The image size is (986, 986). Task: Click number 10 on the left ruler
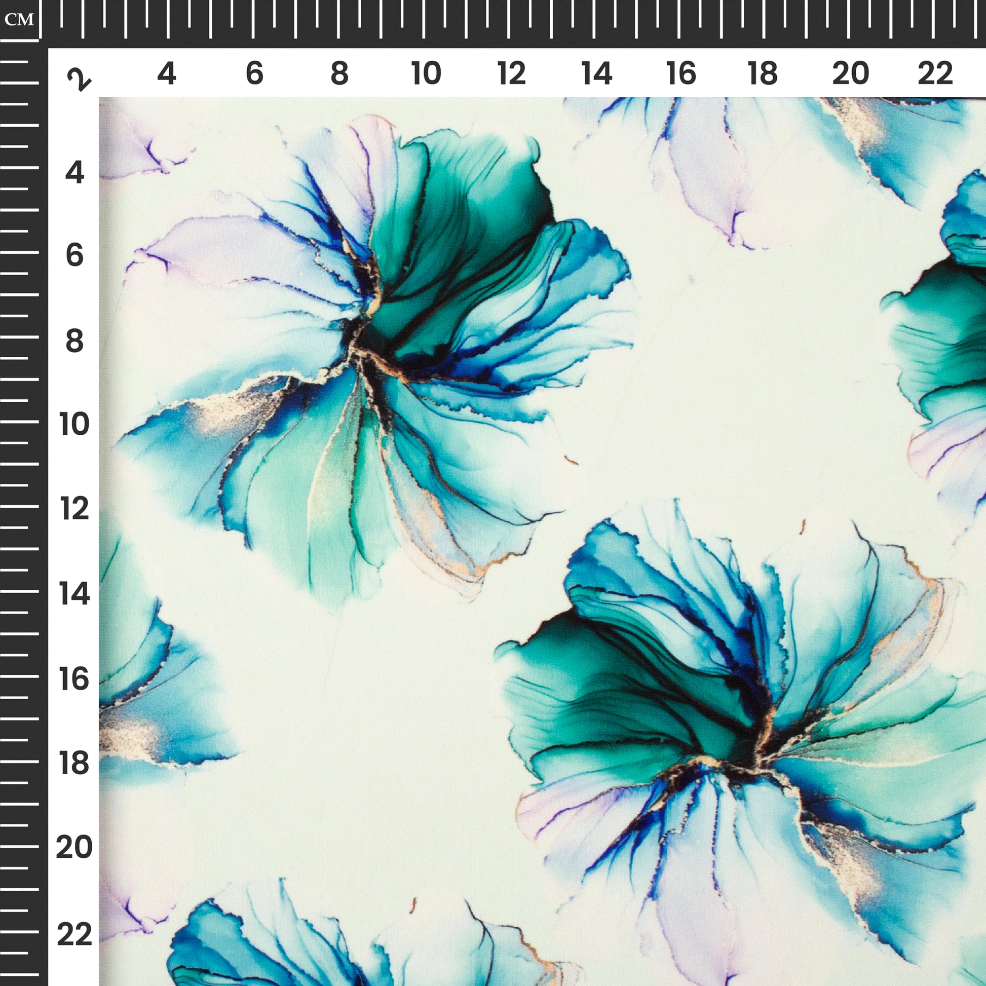[x=74, y=425]
